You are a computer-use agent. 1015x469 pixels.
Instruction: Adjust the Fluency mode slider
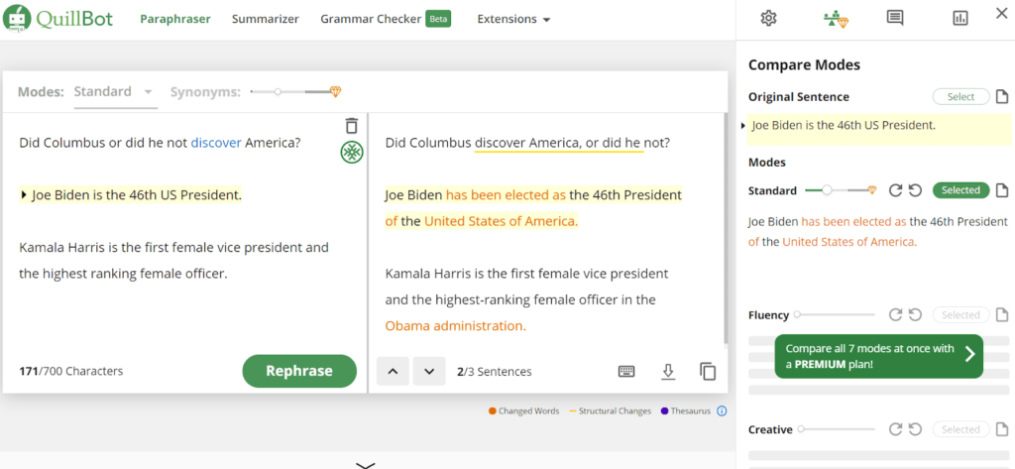click(x=797, y=315)
